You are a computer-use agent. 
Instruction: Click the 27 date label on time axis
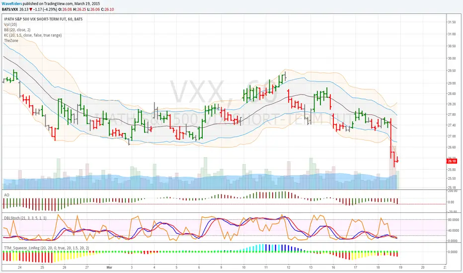[x=87, y=268]
